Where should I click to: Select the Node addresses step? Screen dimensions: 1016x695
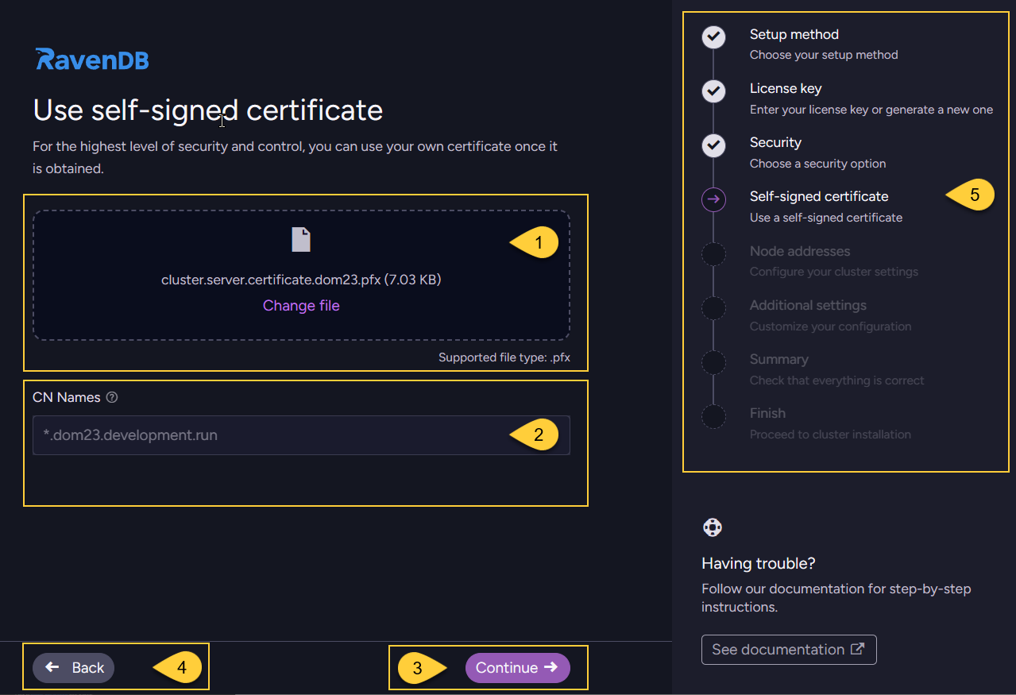[799, 251]
